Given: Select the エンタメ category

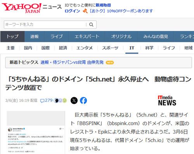Looking at the screenshot, I should coord(85,48).
